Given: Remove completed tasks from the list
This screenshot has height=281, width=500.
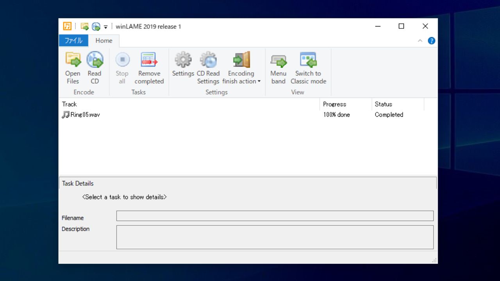Looking at the screenshot, I should [x=149, y=68].
